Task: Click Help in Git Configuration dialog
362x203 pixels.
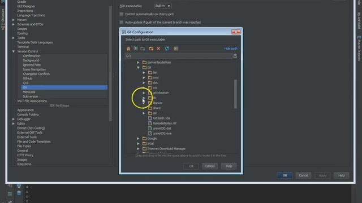Action: pos(229,166)
